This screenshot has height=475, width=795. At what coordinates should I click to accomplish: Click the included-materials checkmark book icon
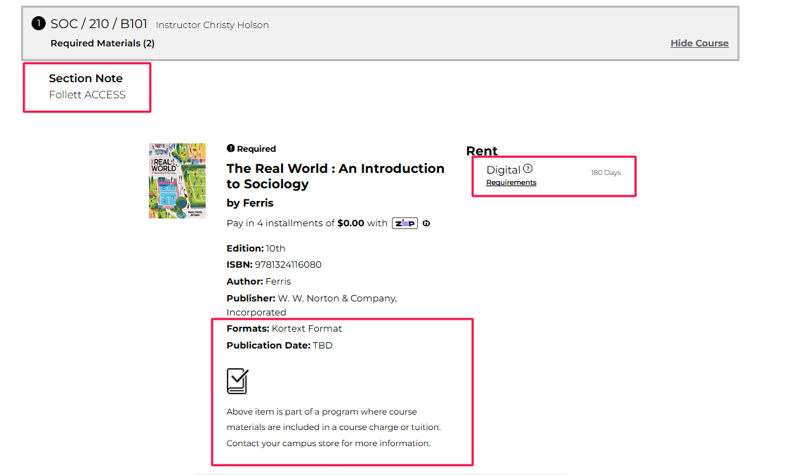[x=237, y=381]
